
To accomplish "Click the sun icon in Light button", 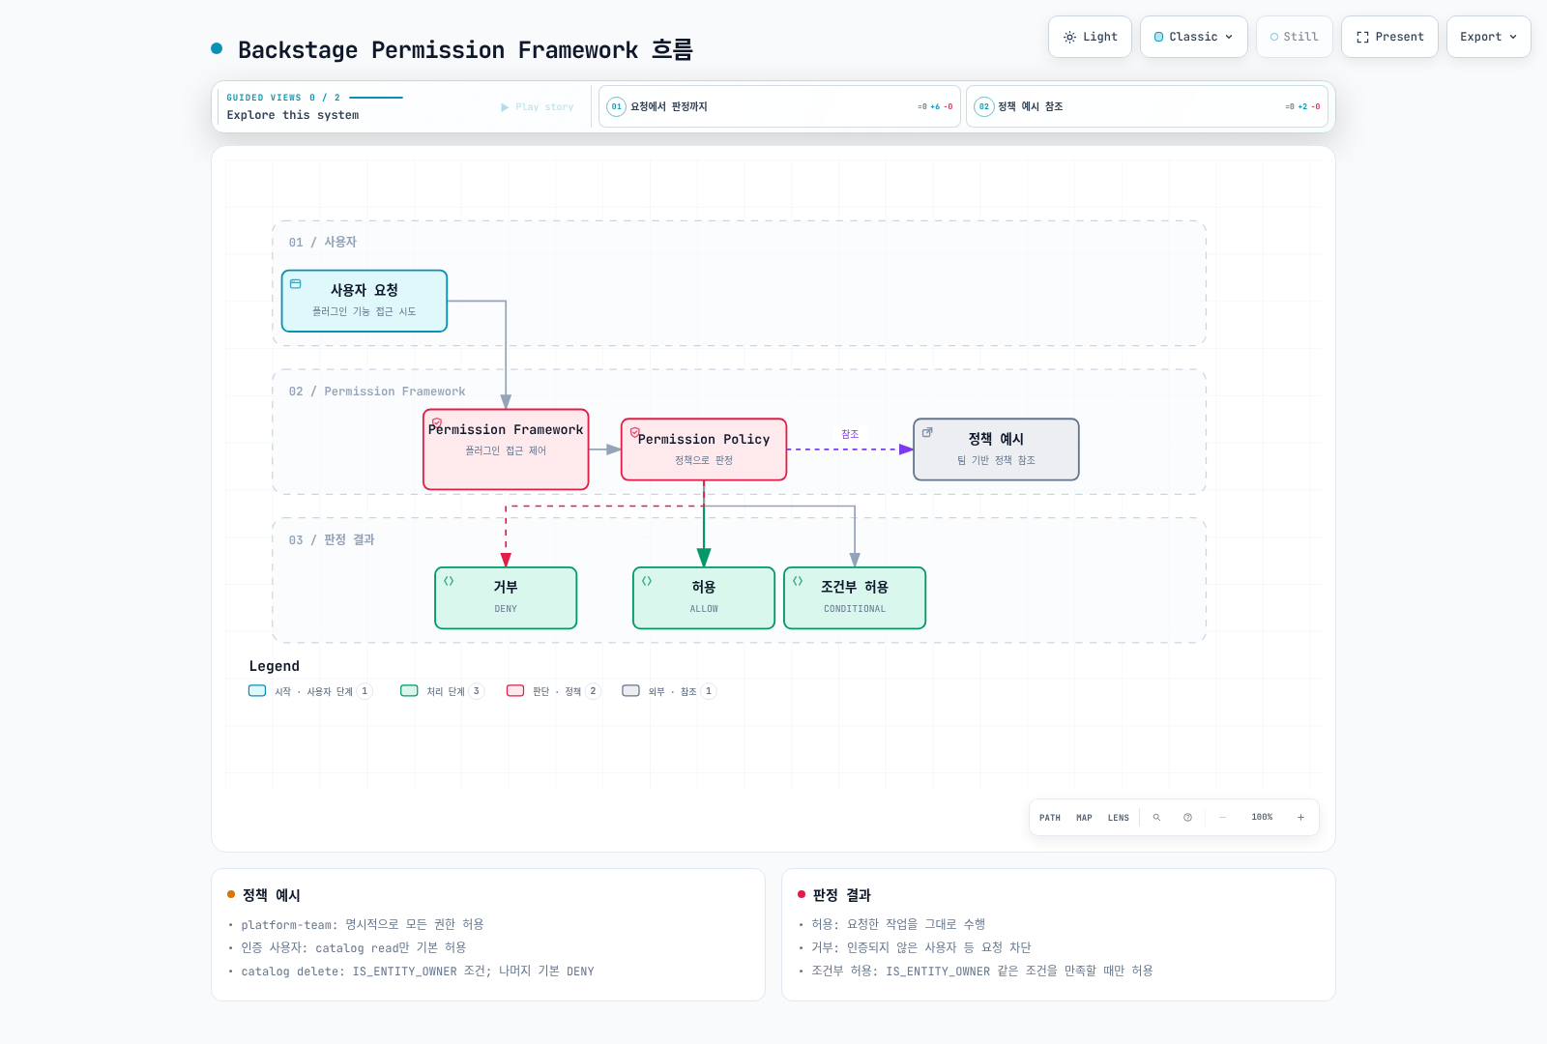I will point(1069,37).
